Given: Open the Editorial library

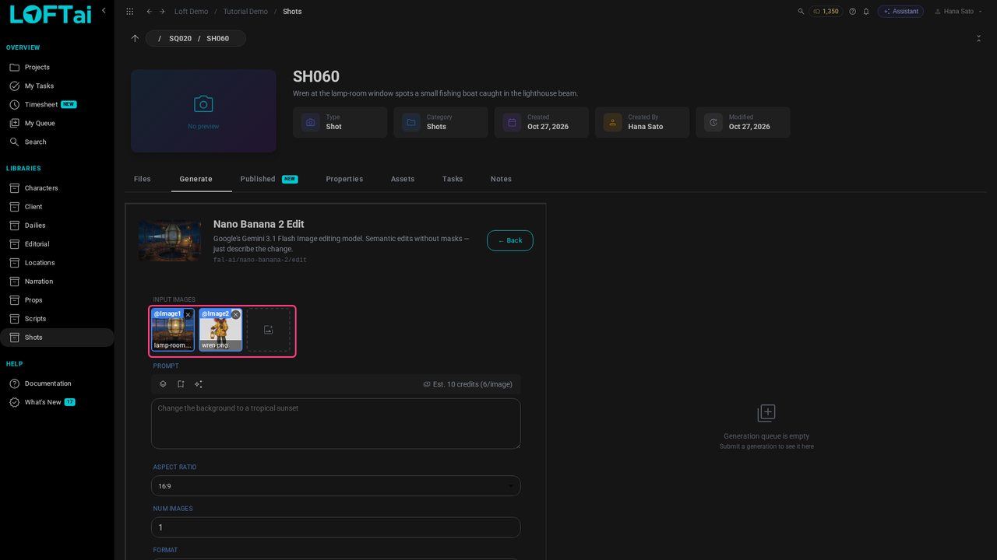Looking at the screenshot, I should [x=57, y=243].
